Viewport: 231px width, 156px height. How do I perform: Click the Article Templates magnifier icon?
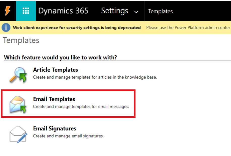[18, 75]
